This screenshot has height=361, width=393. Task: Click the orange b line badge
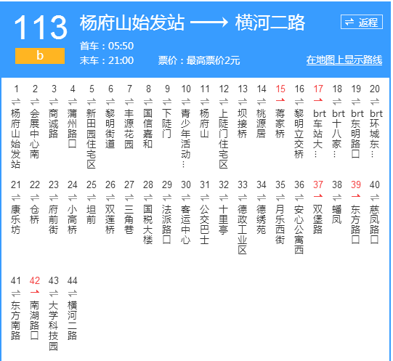(x=40, y=56)
